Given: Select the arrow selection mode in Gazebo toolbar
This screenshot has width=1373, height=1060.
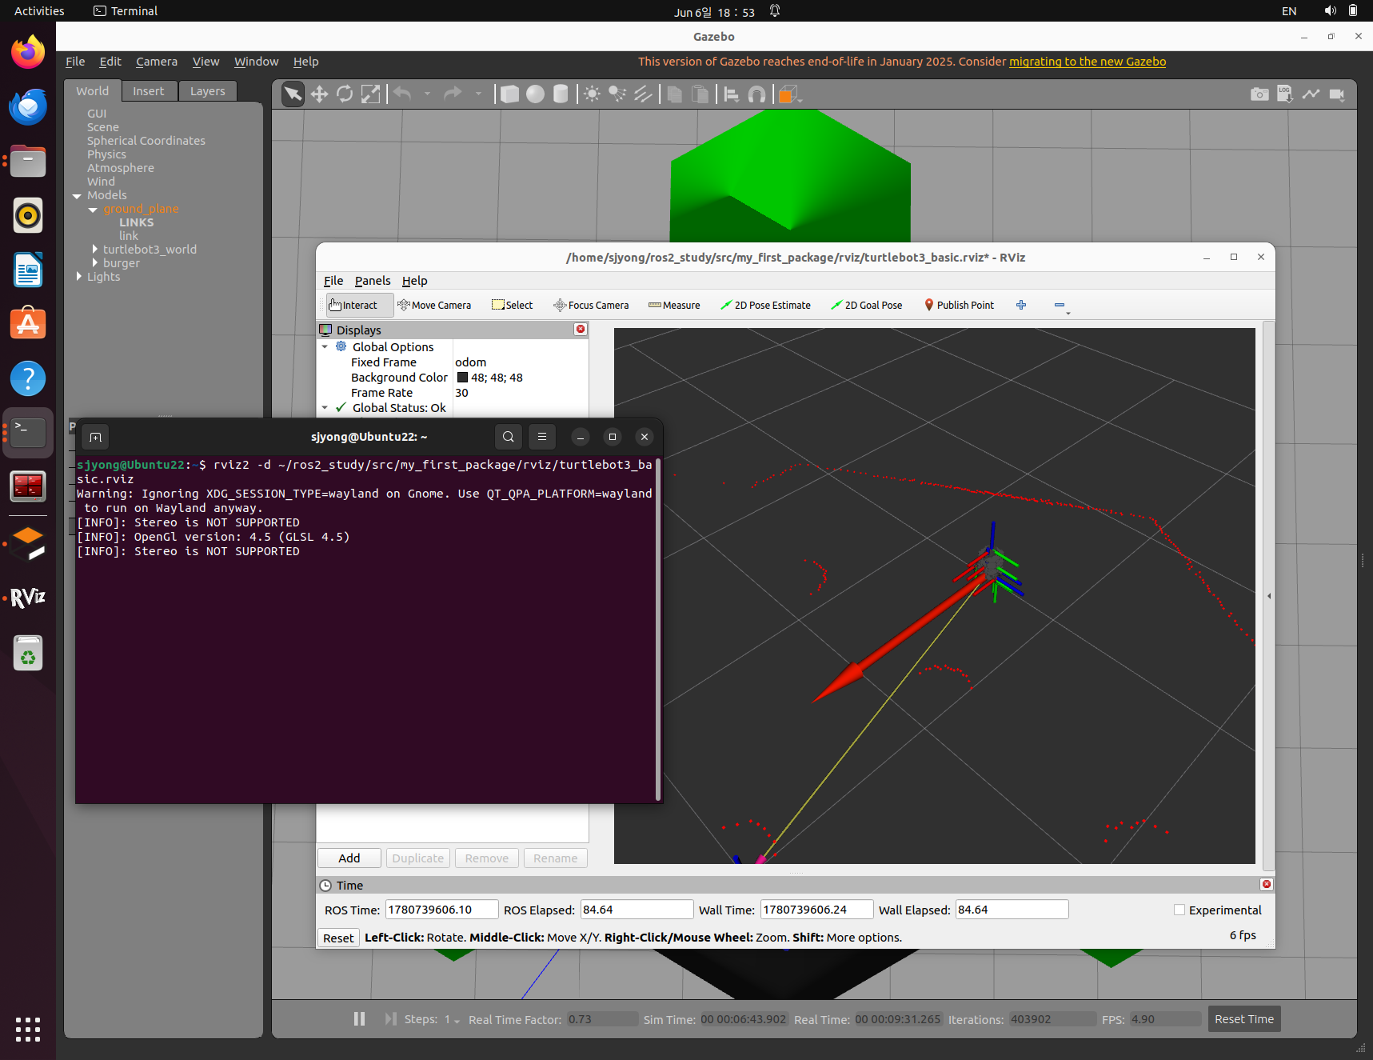Looking at the screenshot, I should [x=293, y=94].
